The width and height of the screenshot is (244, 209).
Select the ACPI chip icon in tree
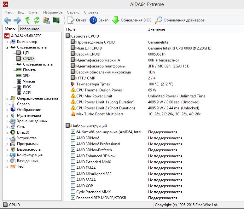click(x=19, y=93)
